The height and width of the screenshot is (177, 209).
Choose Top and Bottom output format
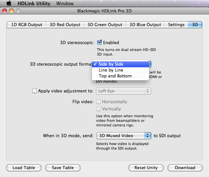pyautogui.click(x=121, y=76)
